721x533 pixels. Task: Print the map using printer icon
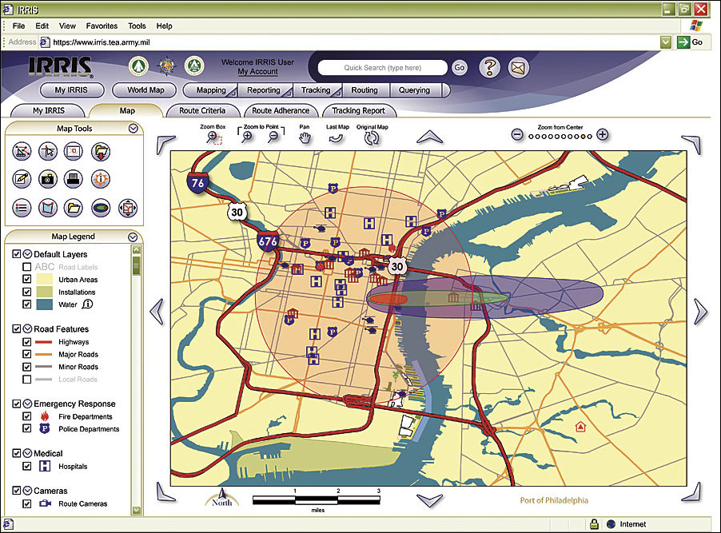pos(74,179)
